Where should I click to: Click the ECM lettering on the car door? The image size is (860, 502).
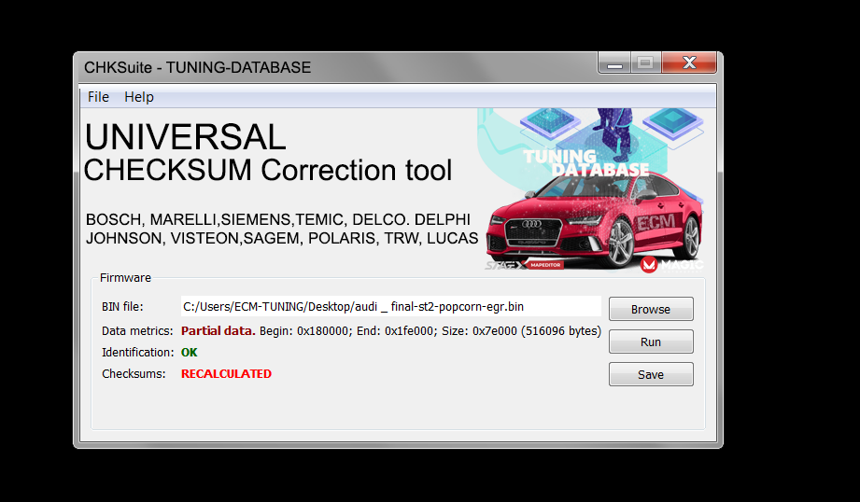tap(656, 223)
